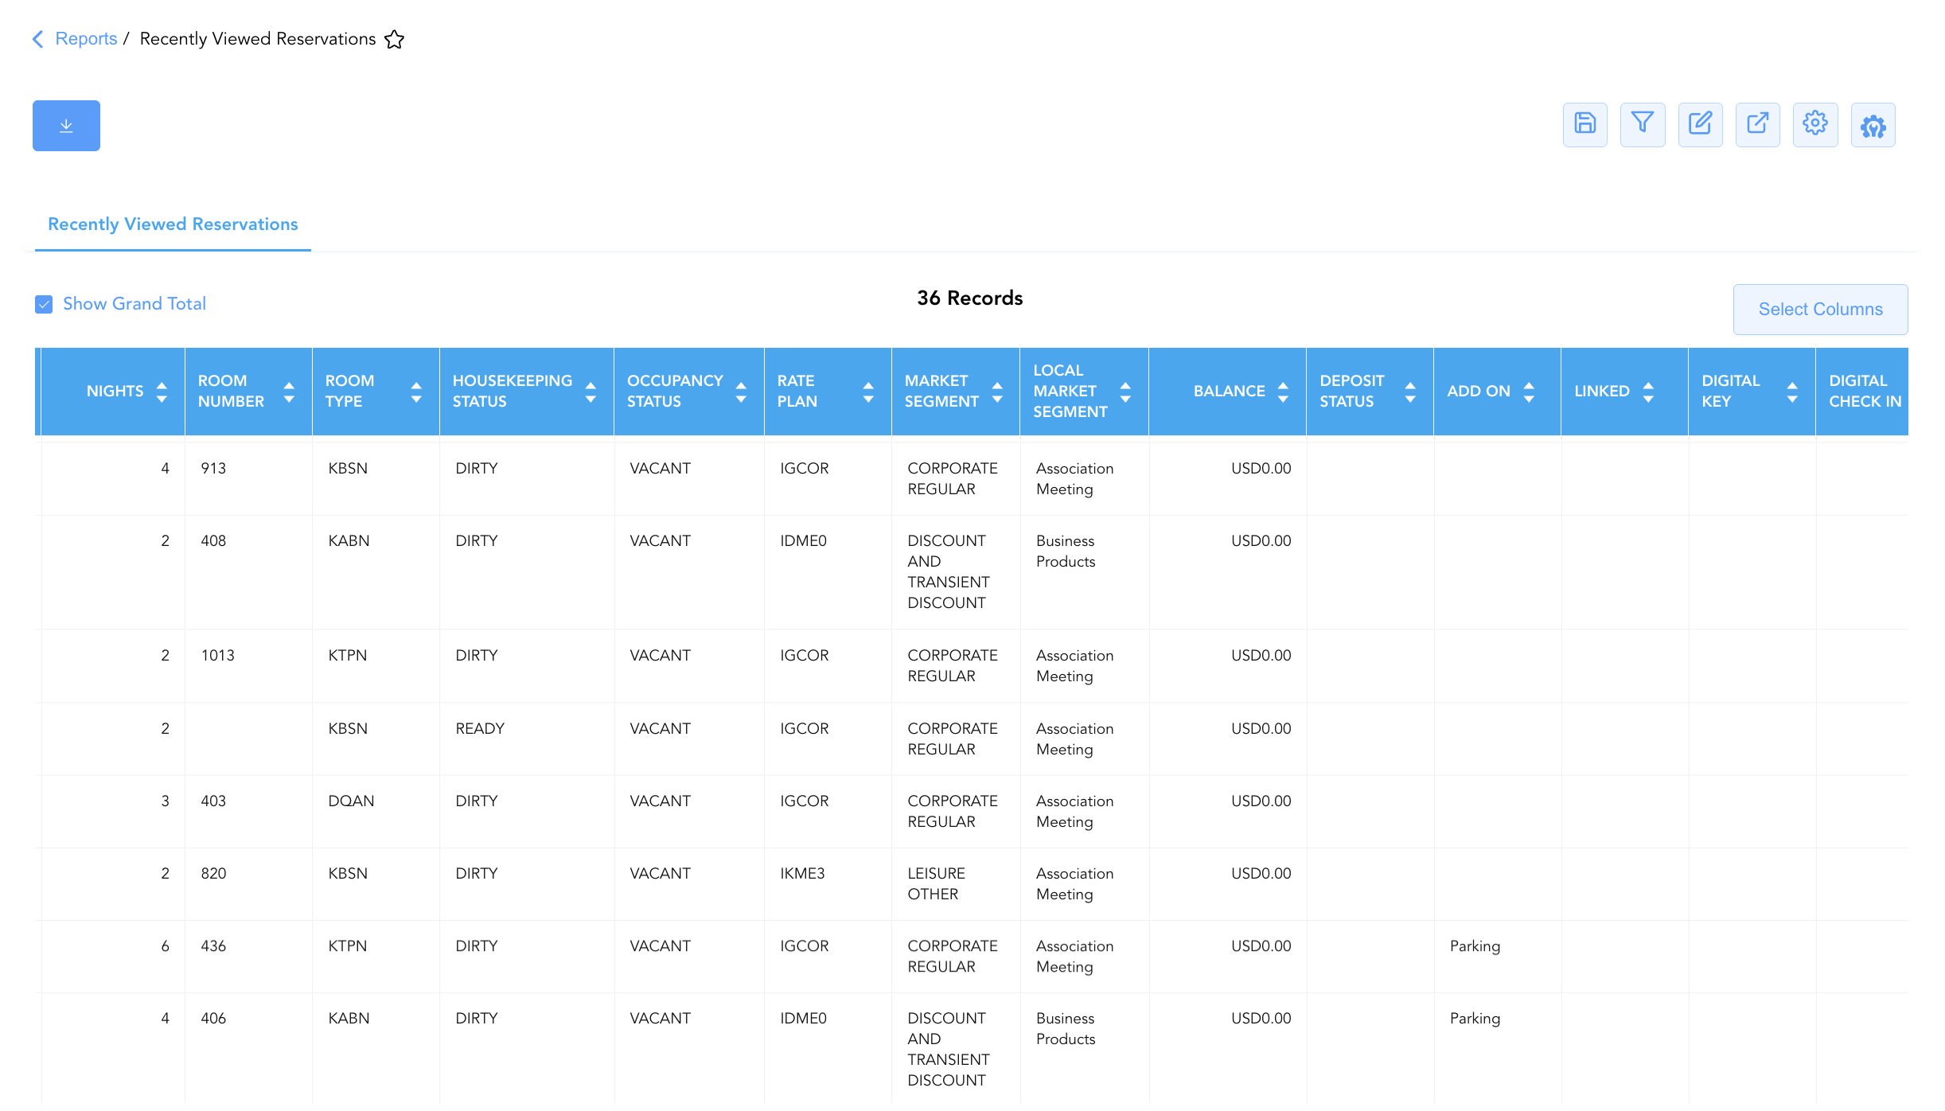
Task: Sort by Add On column arrows
Action: 1529,392
